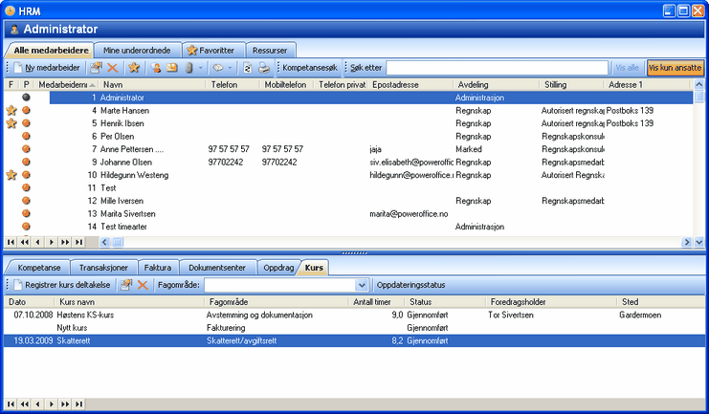709x414 pixels.
Task: Click the user contact icon in the top toolbar
Action: point(156,68)
